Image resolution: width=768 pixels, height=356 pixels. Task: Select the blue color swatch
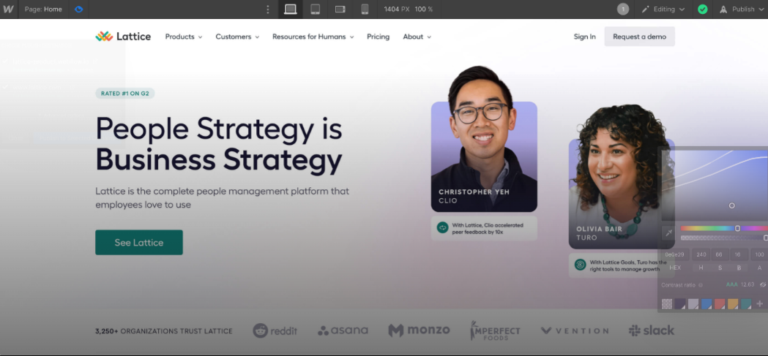(x=707, y=304)
